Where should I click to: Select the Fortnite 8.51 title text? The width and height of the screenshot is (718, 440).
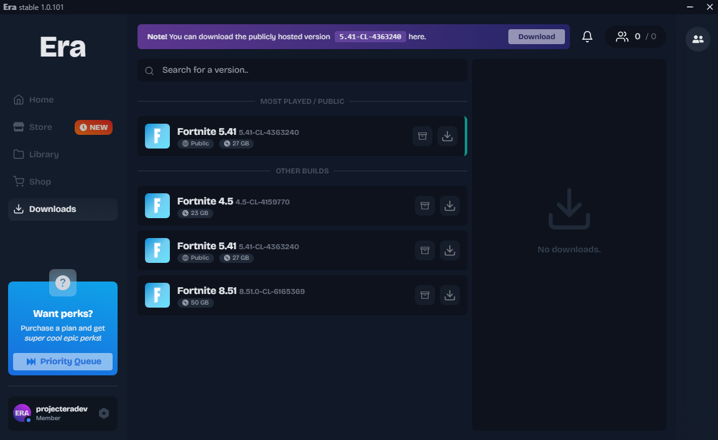tap(207, 290)
